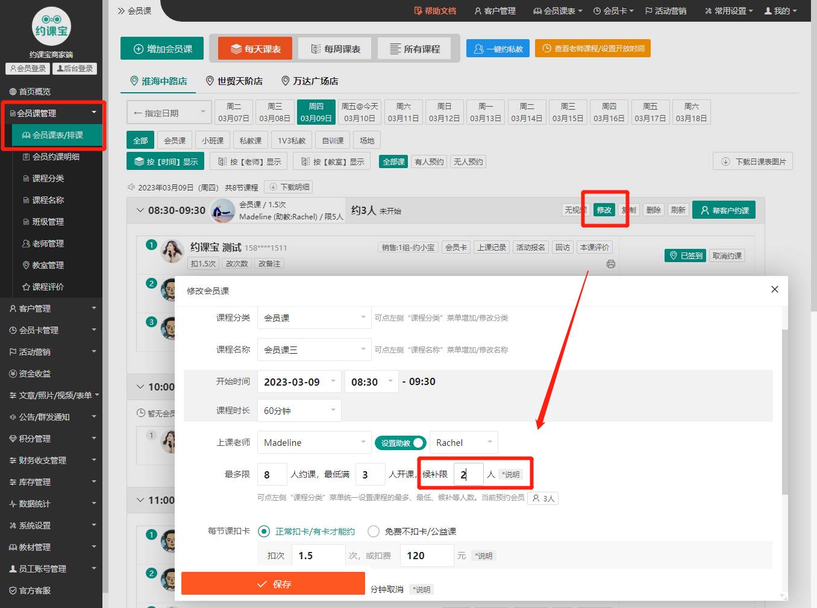The width and height of the screenshot is (817, 608).
Task: Click the 一键约私教 button
Action: click(498, 49)
